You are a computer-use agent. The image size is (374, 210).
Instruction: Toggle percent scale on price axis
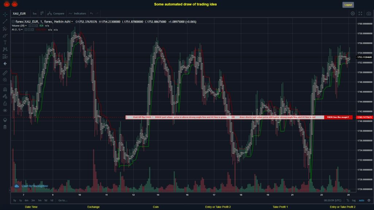point(348,200)
